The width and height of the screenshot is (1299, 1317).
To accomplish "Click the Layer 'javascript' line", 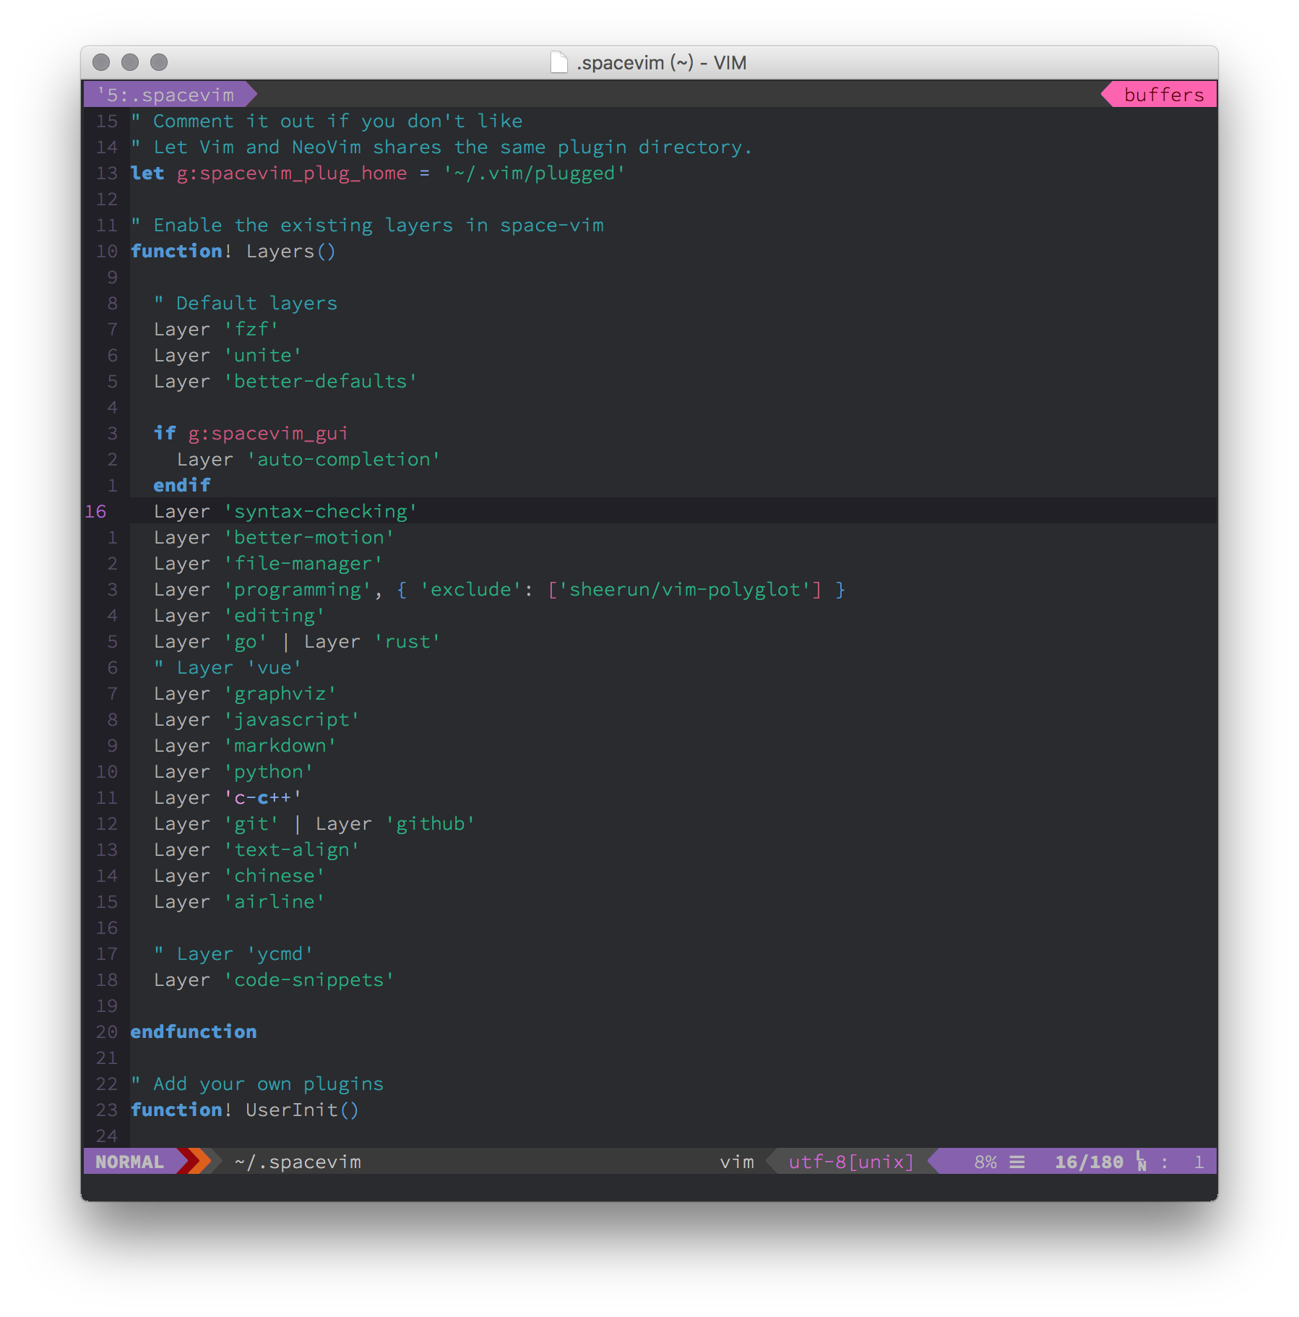I will click(256, 719).
